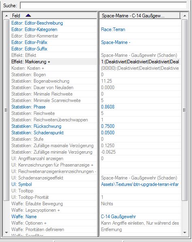The height and width of the screenshot is (242, 192).
Task: Select the Statistiken: Bogen field
Action: [x=53, y=75]
